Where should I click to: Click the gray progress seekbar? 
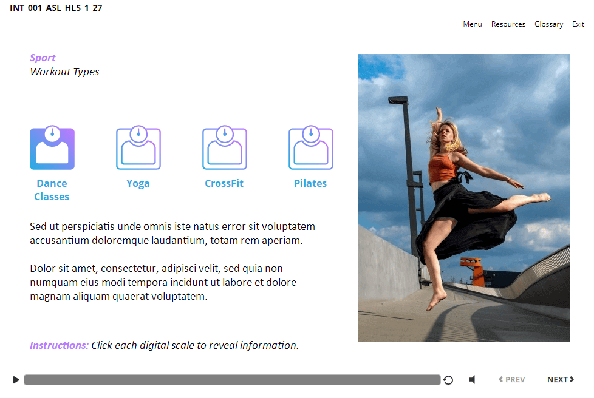(x=232, y=380)
